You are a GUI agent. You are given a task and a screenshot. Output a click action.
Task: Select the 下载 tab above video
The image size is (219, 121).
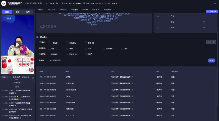[x=18, y=12]
